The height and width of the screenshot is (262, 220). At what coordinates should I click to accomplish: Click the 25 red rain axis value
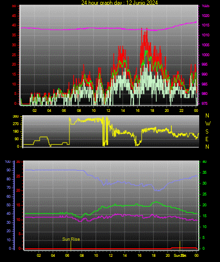click(18, 176)
